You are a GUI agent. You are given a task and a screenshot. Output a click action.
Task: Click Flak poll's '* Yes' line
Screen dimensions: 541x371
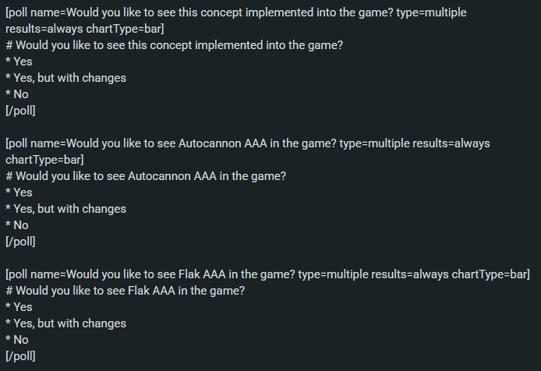point(19,307)
